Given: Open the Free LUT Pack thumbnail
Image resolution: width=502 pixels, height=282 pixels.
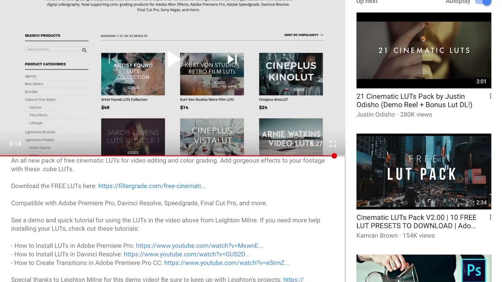Looking at the screenshot, I should (x=424, y=171).
